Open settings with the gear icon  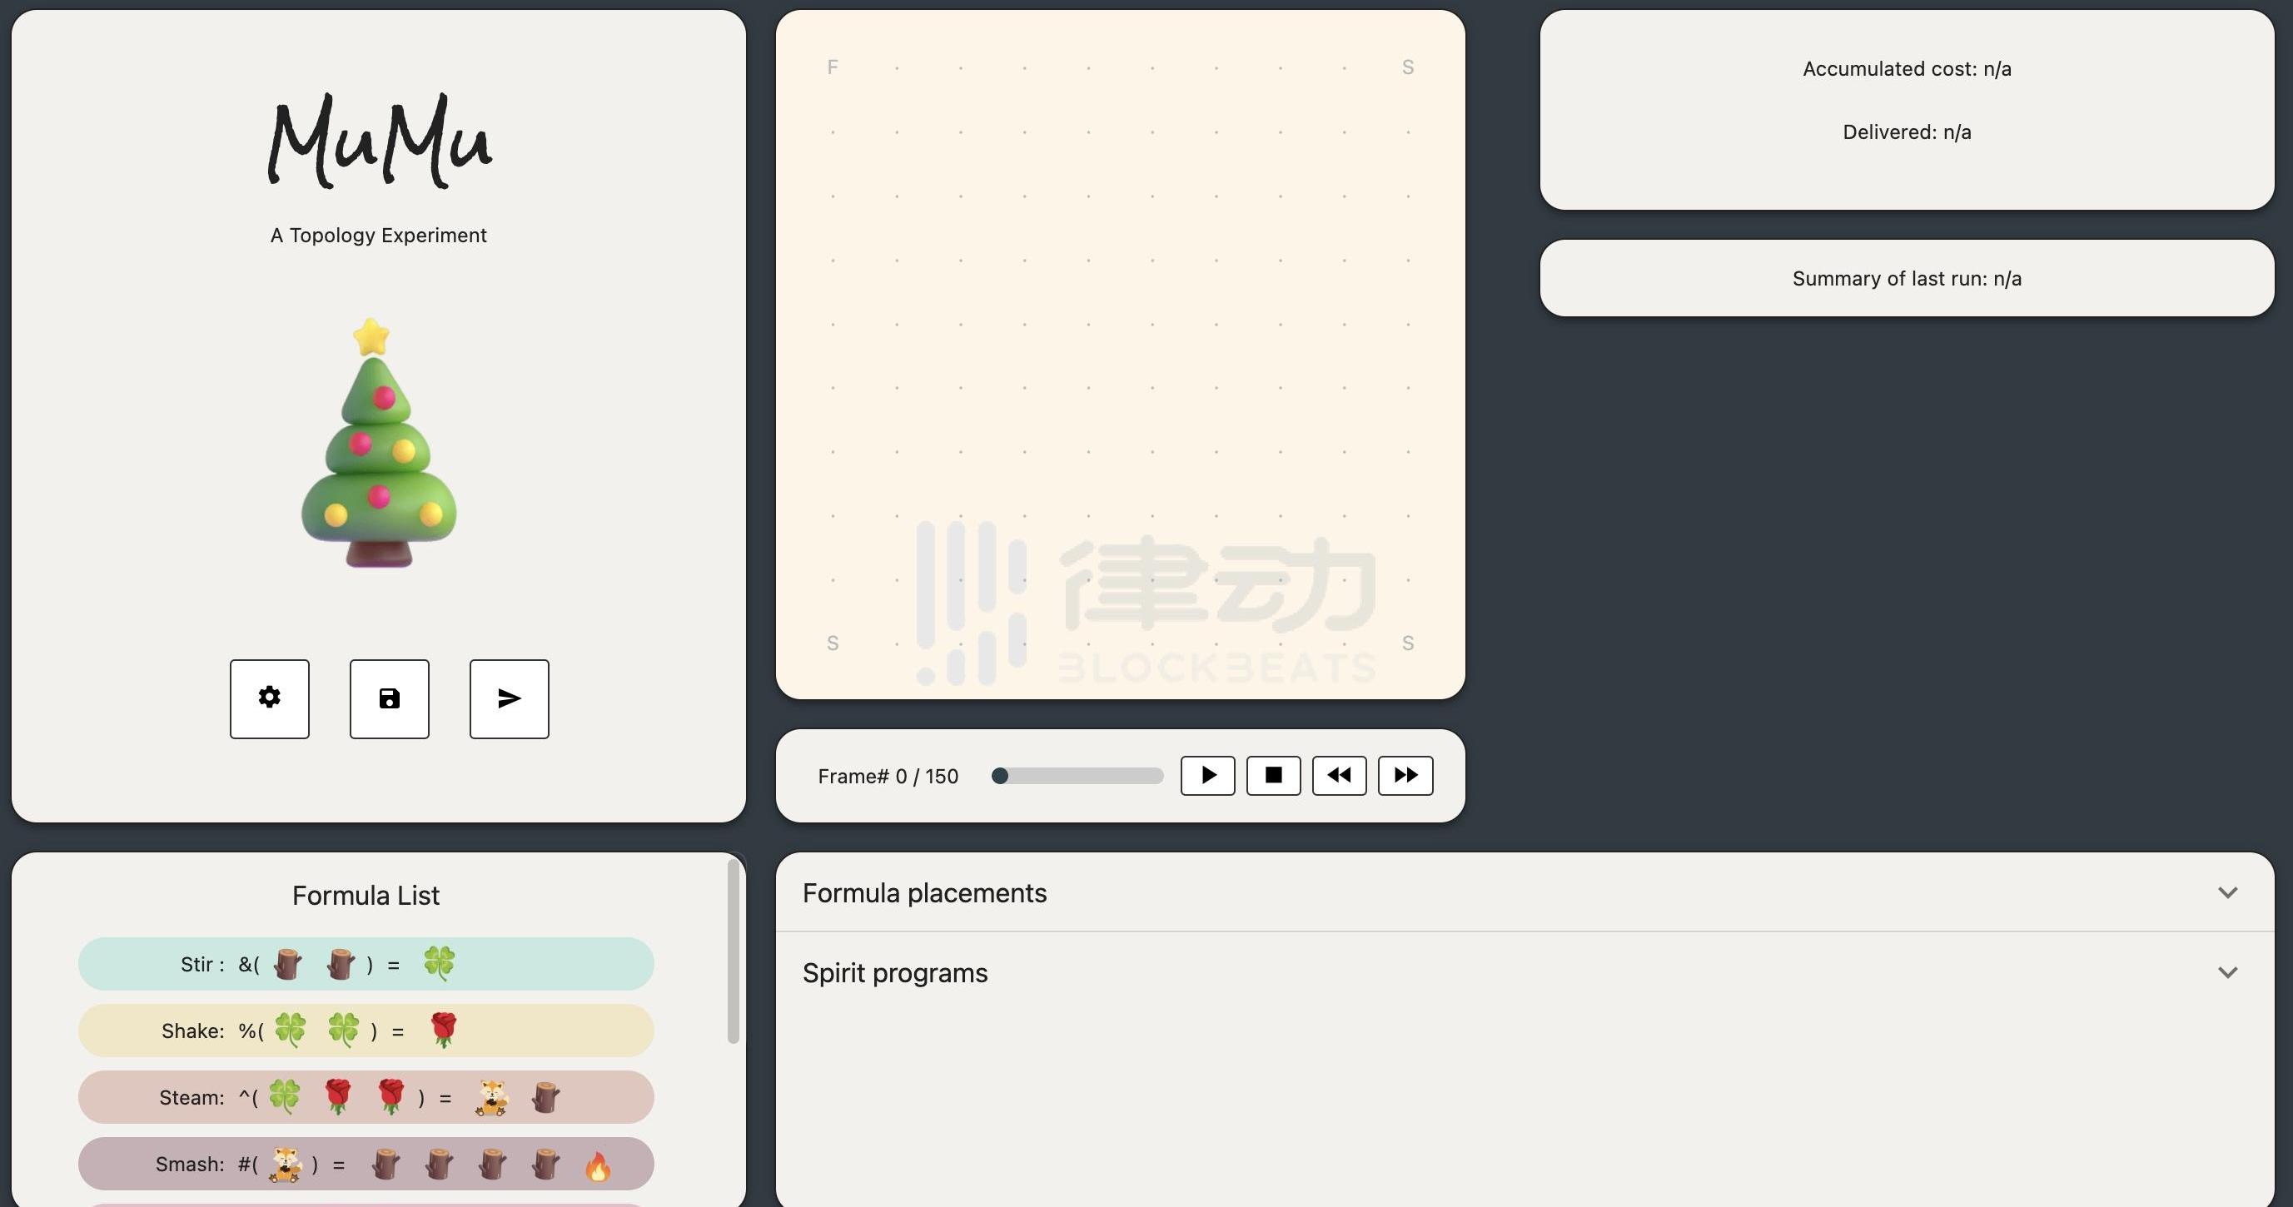coord(270,698)
